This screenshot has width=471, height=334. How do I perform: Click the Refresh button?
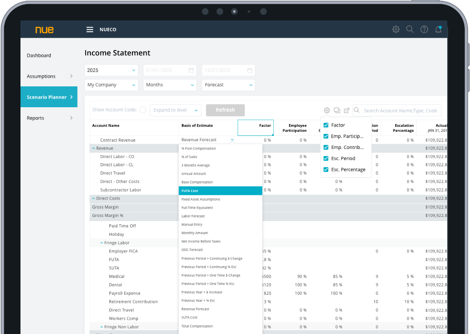point(225,110)
